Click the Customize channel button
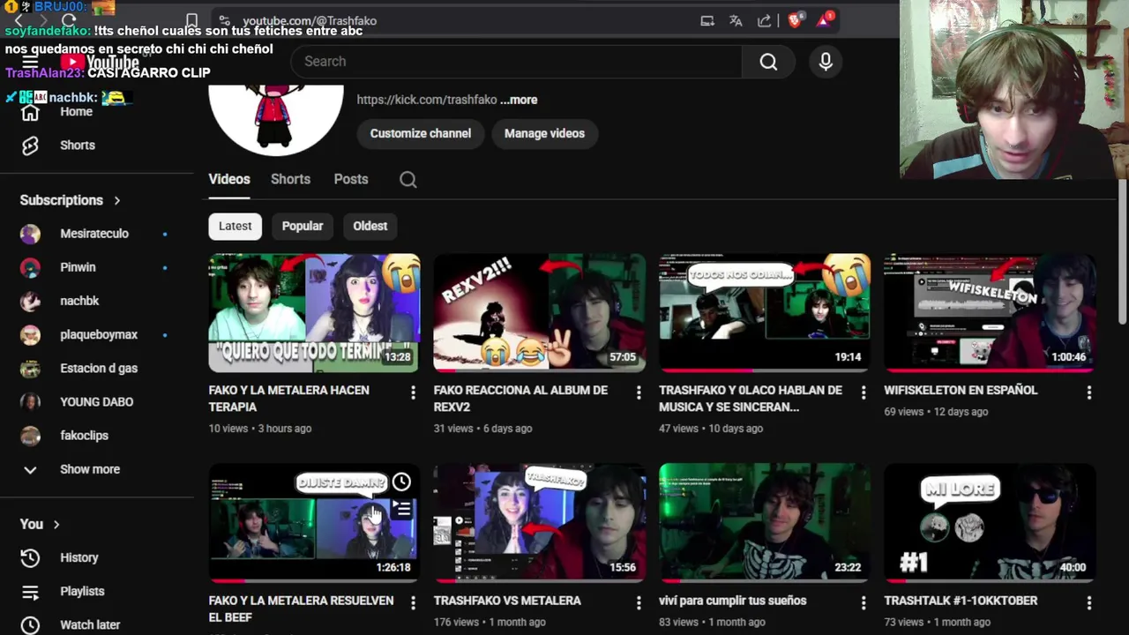Screen dimensions: 1129x635 tap(421, 133)
